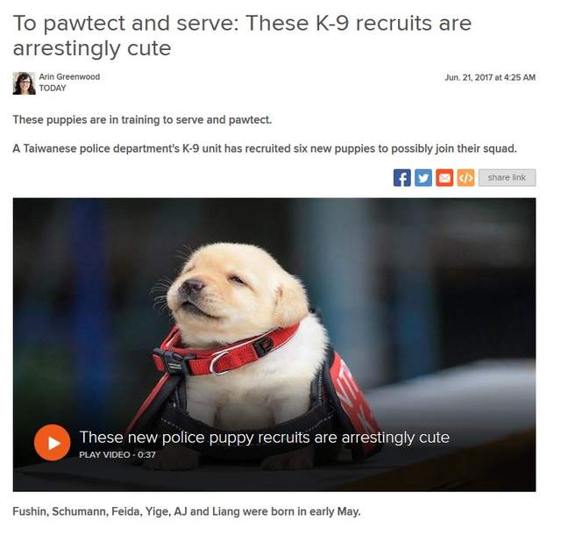Click the article publication date
The image size is (561, 535).
point(490,77)
